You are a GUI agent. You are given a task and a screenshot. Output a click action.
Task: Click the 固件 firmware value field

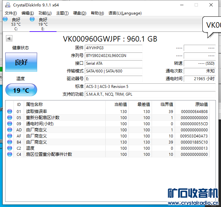coord(113,48)
